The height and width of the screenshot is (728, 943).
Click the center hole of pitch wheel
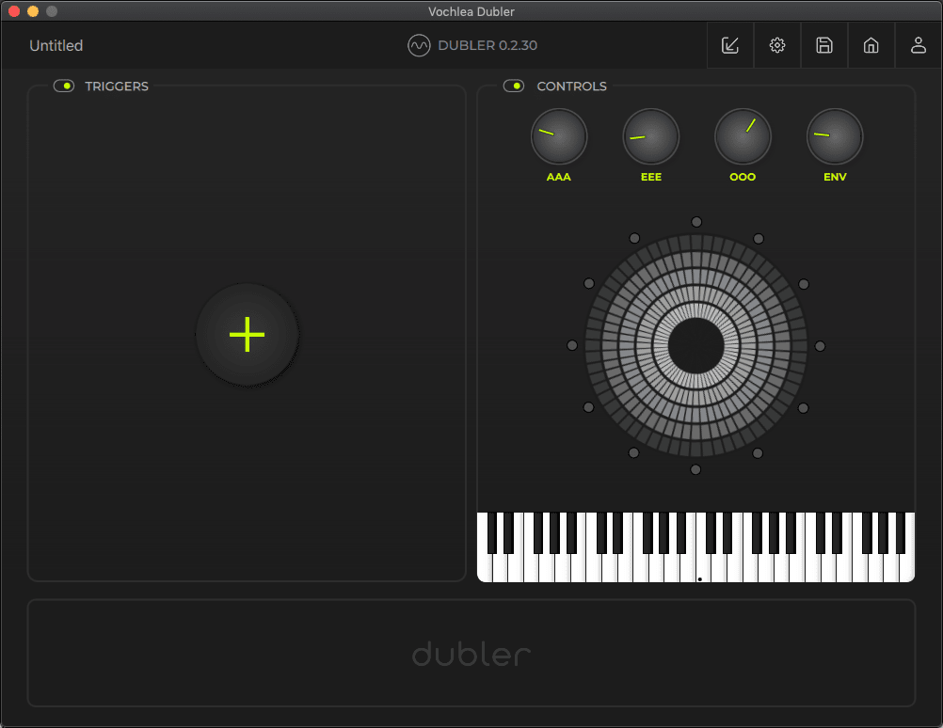695,346
